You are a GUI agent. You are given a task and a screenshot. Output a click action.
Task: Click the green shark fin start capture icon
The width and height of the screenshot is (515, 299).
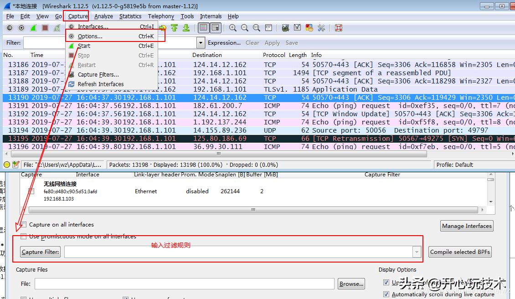[33, 28]
